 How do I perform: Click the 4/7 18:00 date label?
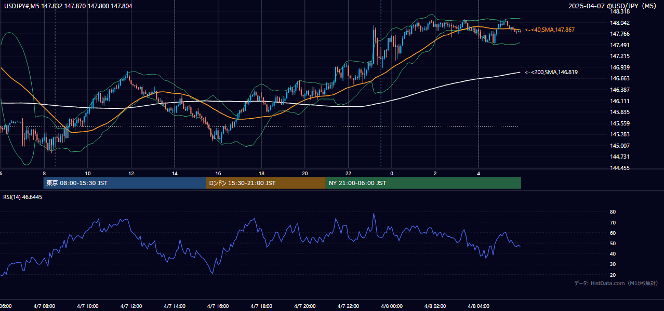261,306
